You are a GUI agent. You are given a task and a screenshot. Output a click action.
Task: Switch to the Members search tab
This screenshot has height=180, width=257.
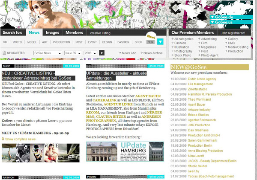(74, 32)
